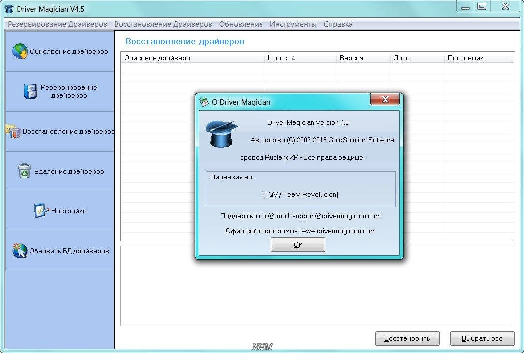This screenshot has height=353, width=524.
Task: Click the www.drivermagician.com website text
Action: [x=338, y=231]
